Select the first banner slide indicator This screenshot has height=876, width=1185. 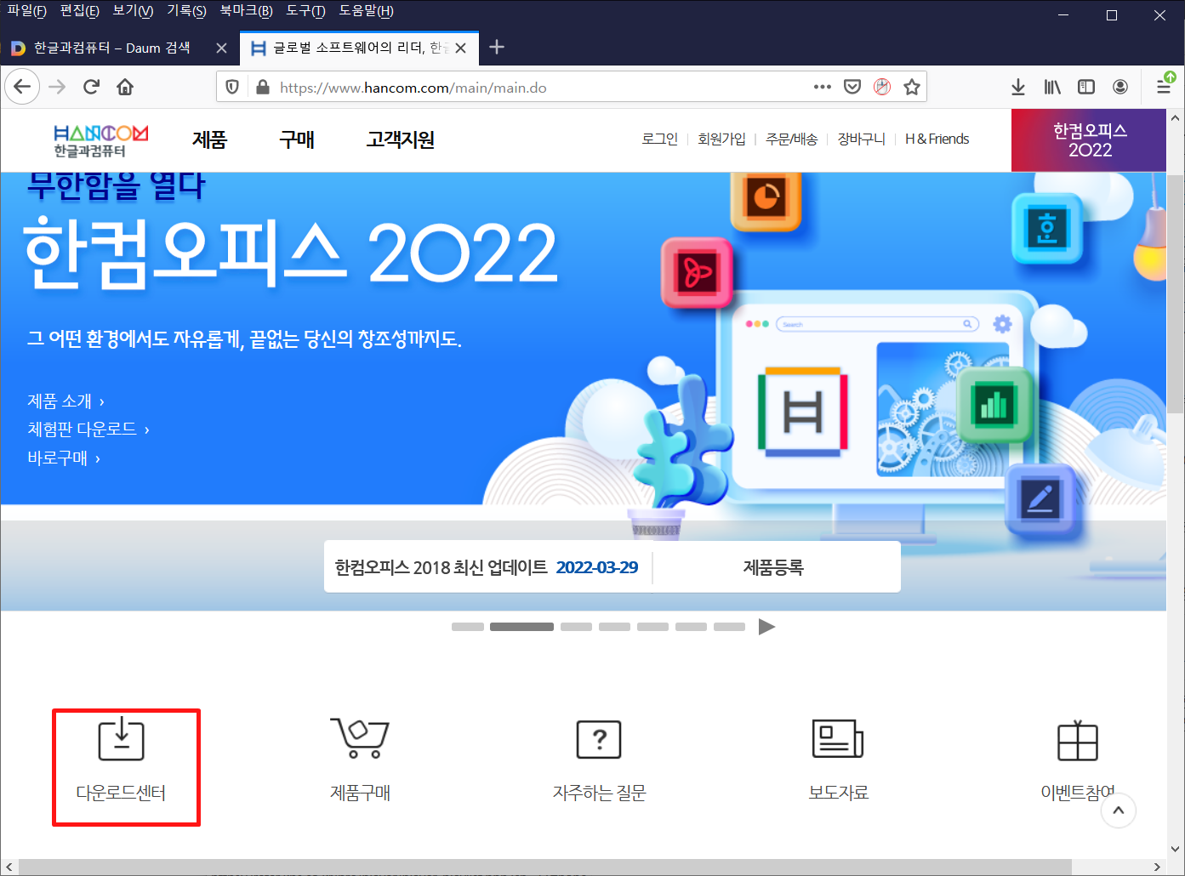pos(467,627)
